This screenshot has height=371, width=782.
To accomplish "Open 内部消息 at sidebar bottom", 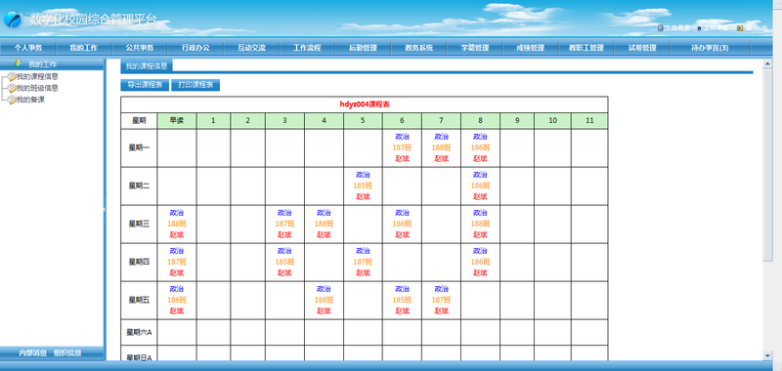I will [33, 353].
